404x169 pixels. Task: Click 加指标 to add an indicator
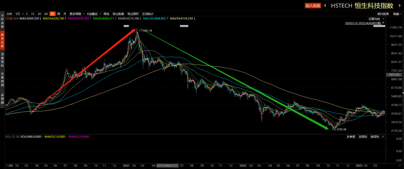click(363, 137)
